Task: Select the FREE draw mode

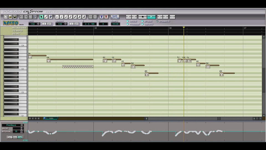Action: (15, 137)
